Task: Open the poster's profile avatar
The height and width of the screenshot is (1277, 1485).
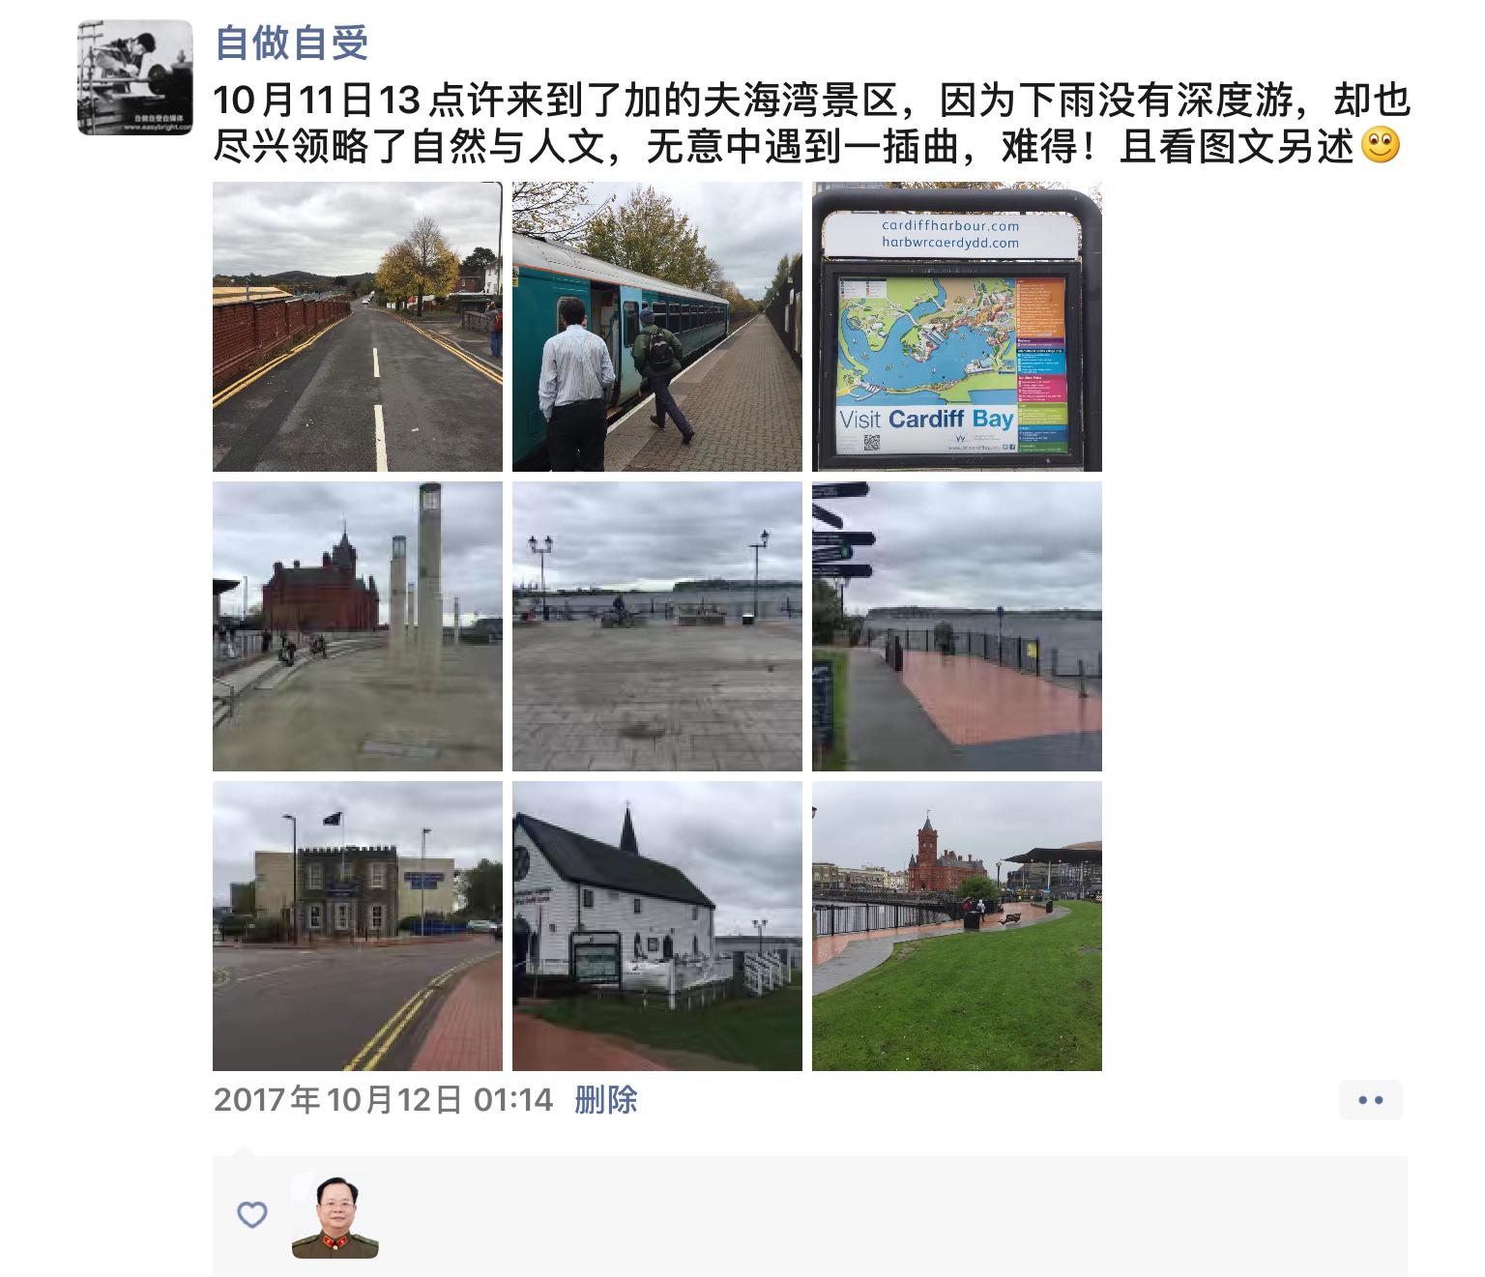Action: (135, 77)
